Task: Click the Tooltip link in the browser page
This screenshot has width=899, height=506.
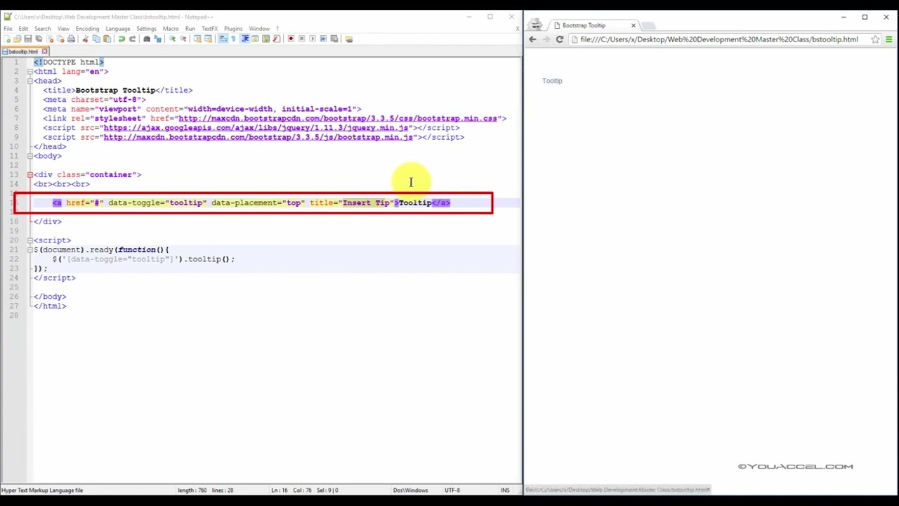Action: [552, 81]
